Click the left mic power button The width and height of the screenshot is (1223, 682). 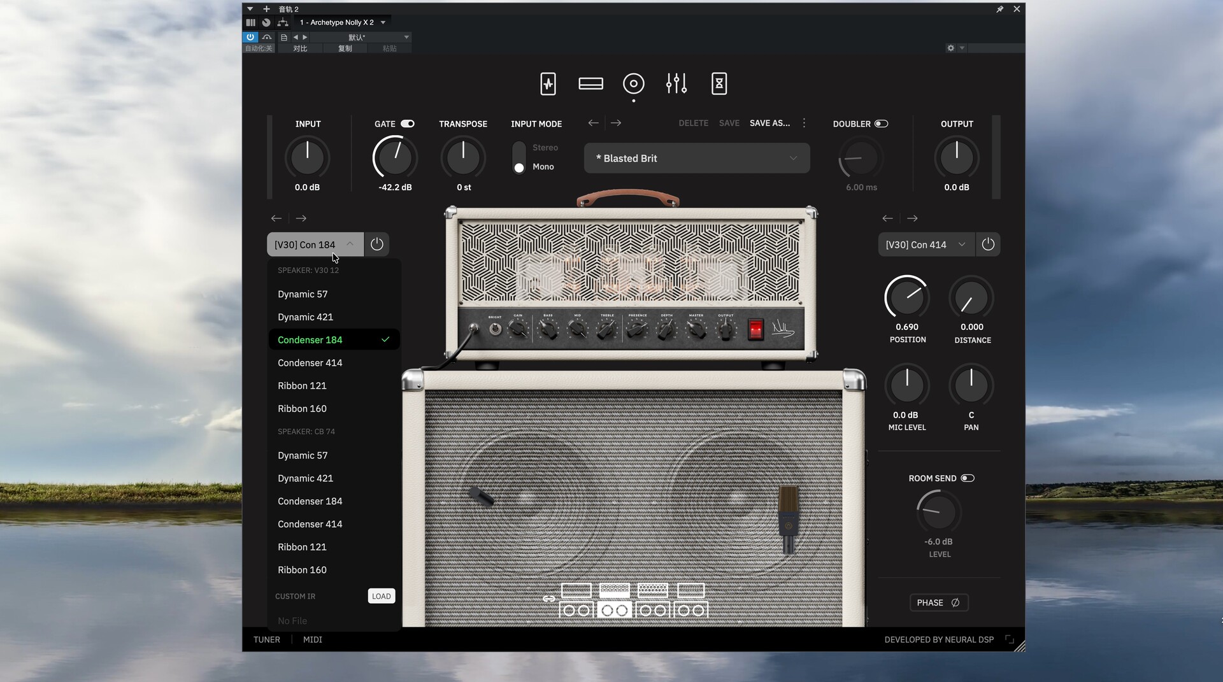(376, 245)
